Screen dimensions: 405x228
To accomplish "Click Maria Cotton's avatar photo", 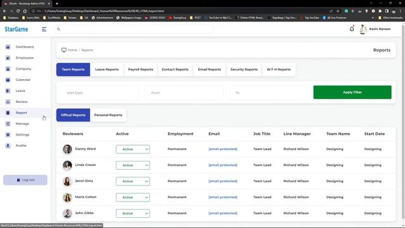I will [67, 197].
